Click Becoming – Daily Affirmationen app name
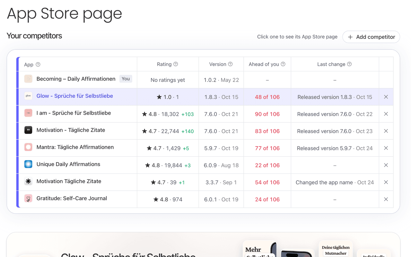The height and width of the screenshot is (257, 411). (76, 79)
